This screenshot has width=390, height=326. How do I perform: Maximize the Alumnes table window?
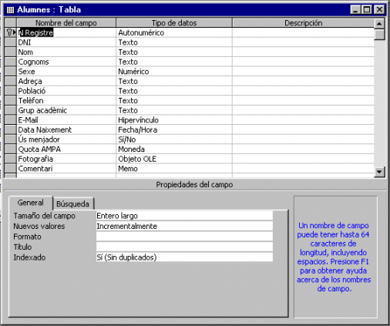[x=367, y=10]
